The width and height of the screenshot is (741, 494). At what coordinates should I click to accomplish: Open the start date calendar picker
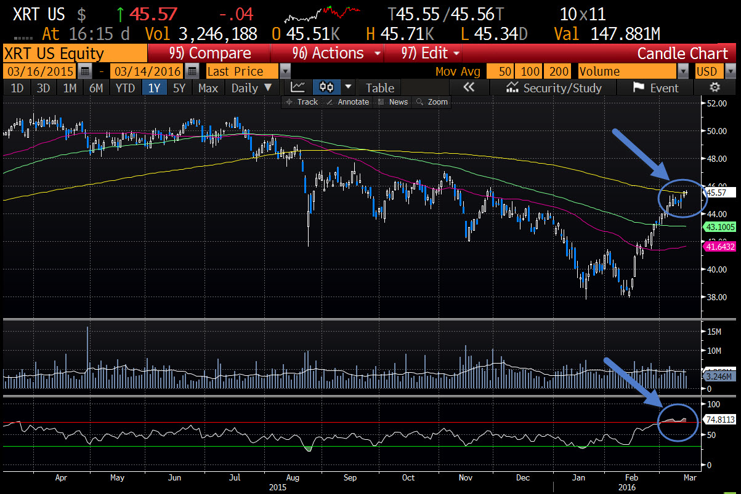click(x=85, y=71)
